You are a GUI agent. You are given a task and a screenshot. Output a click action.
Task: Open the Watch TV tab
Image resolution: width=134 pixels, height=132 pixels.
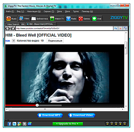tap(57, 19)
